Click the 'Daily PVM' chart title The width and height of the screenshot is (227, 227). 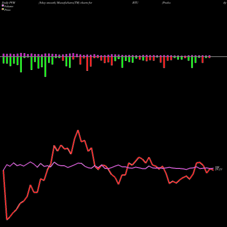coord(9,3)
